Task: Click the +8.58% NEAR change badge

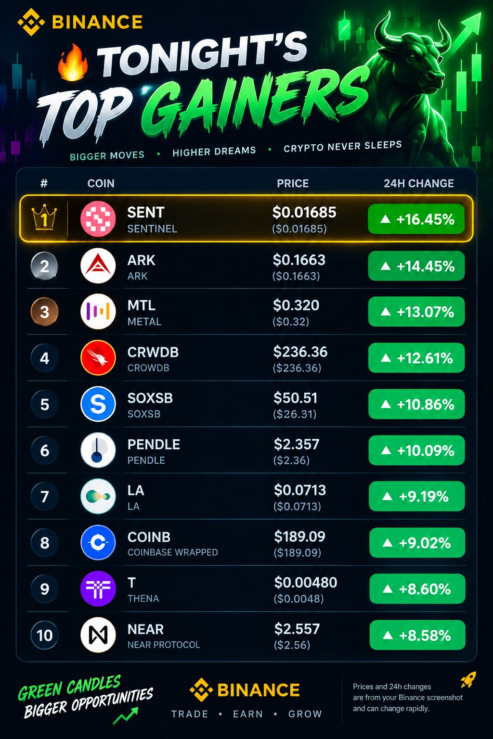Action: click(x=417, y=635)
